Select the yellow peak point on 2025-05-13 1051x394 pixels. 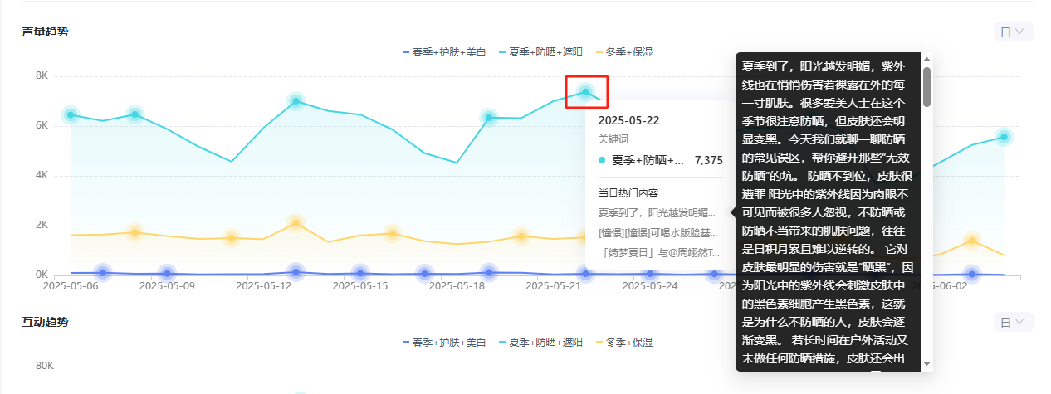click(x=296, y=223)
